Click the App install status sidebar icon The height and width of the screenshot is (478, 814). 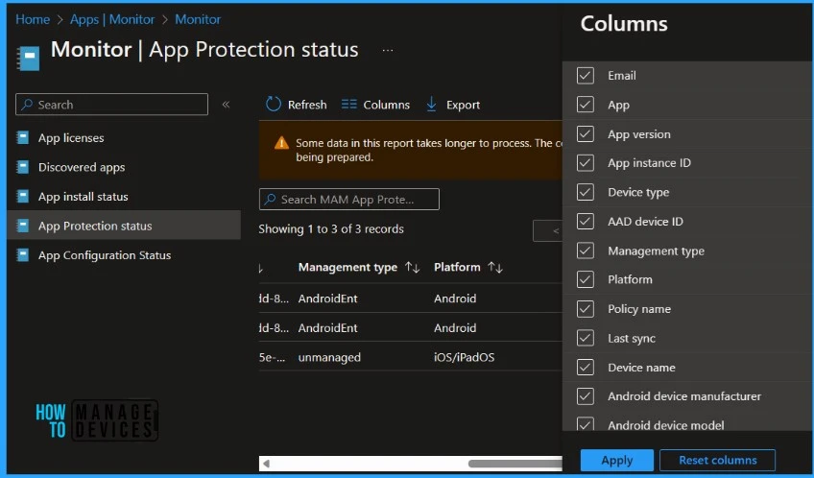pos(22,197)
